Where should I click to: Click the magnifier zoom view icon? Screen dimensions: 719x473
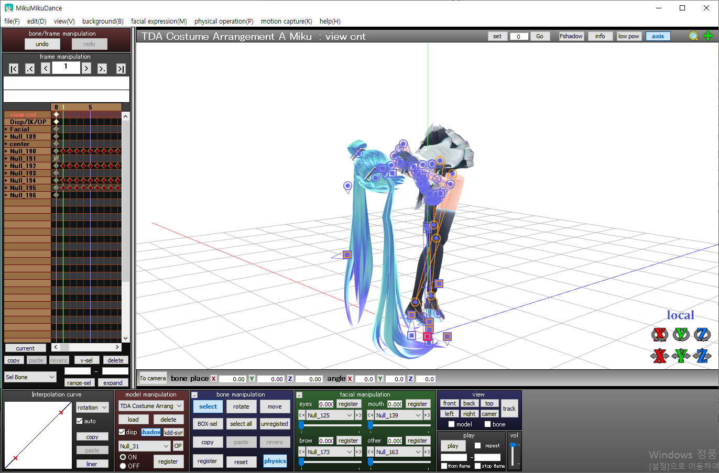(x=693, y=36)
